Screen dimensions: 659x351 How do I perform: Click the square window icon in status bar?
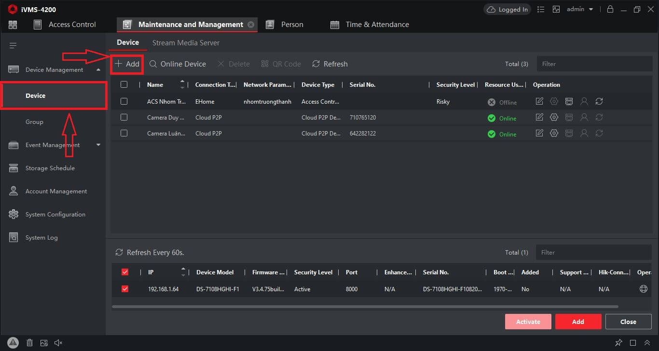point(633,343)
